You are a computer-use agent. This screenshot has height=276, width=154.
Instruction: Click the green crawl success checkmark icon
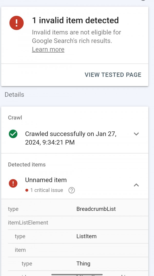tap(13, 134)
